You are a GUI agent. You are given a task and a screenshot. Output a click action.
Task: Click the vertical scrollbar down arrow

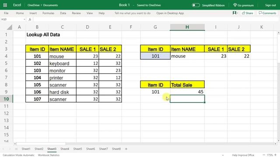pos(278,140)
